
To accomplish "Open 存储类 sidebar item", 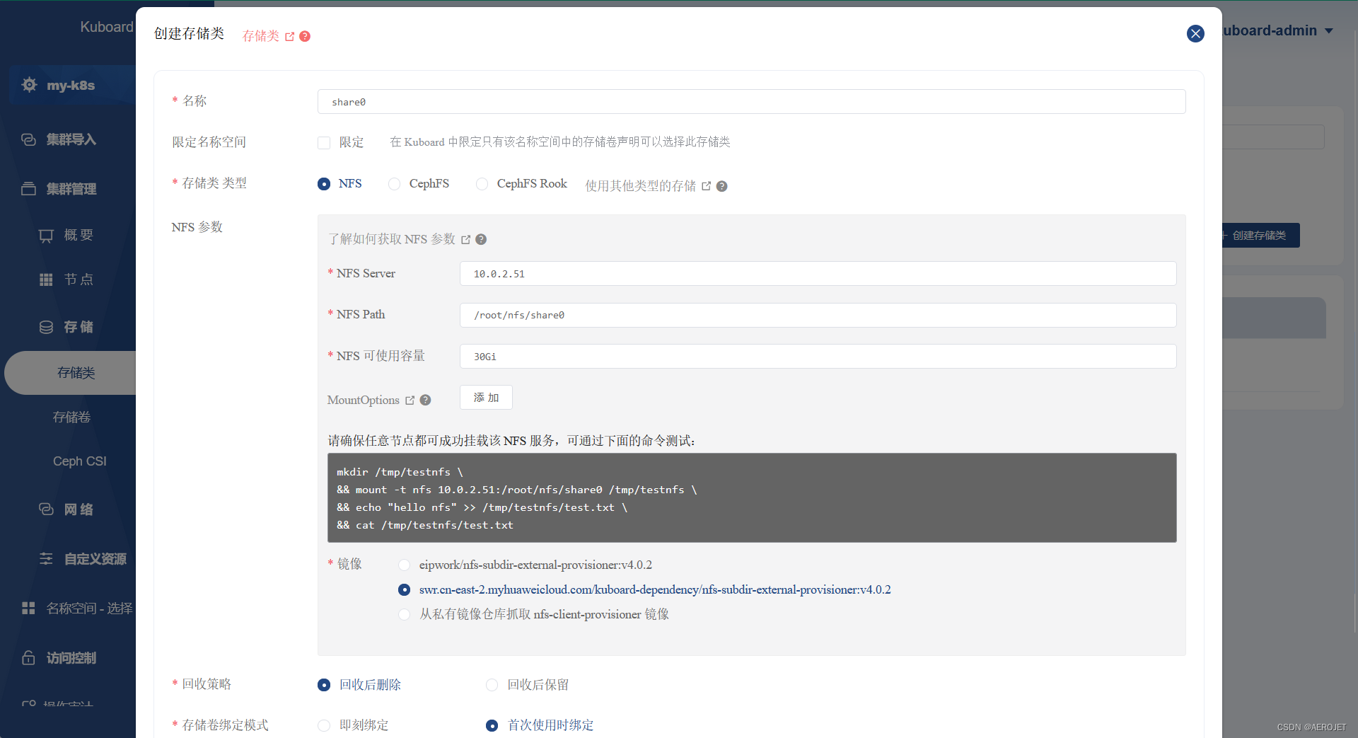I will [76, 373].
